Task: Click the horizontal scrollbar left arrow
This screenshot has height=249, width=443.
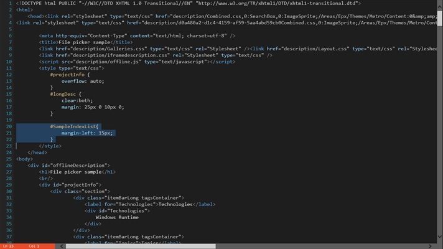Action: [62, 246]
